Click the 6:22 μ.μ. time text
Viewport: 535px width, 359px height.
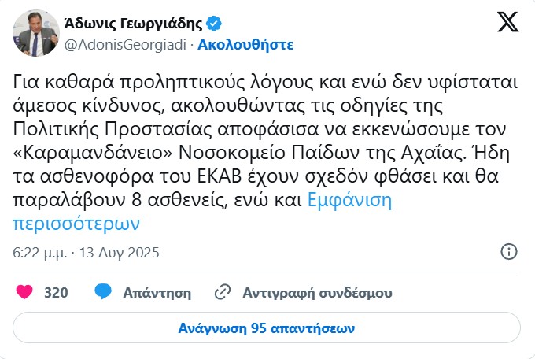click(39, 253)
